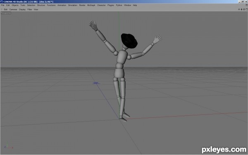Image resolution: width=248 pixels, height=155 pixels.
Task: Open the Character menu
Action: pyautogui.click(x=101, y=5)
